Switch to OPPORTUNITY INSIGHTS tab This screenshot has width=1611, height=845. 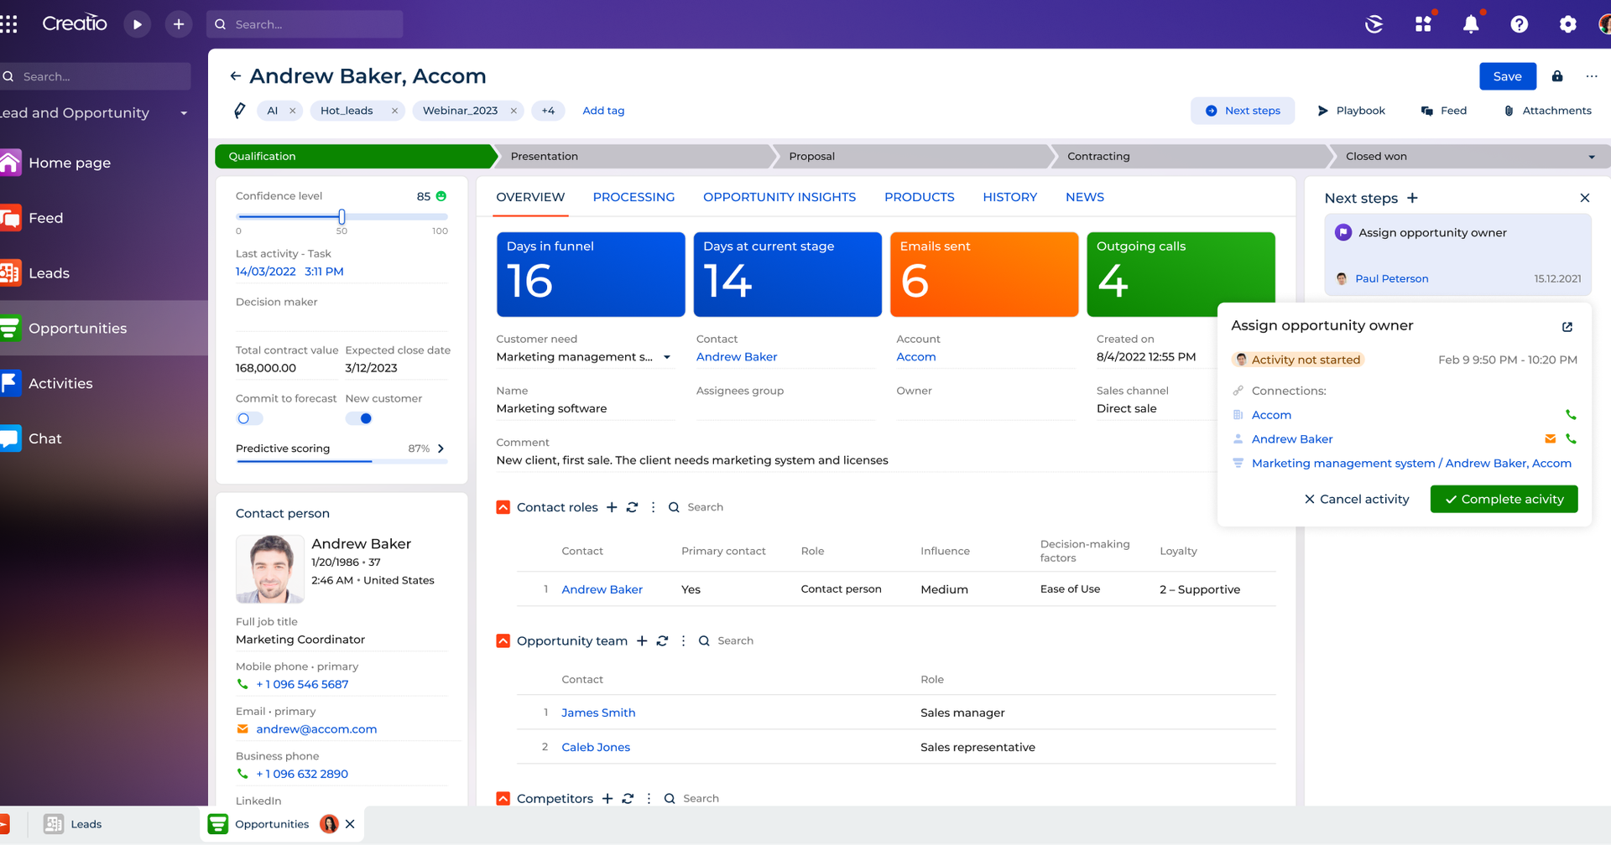click(x=779, y=197)
